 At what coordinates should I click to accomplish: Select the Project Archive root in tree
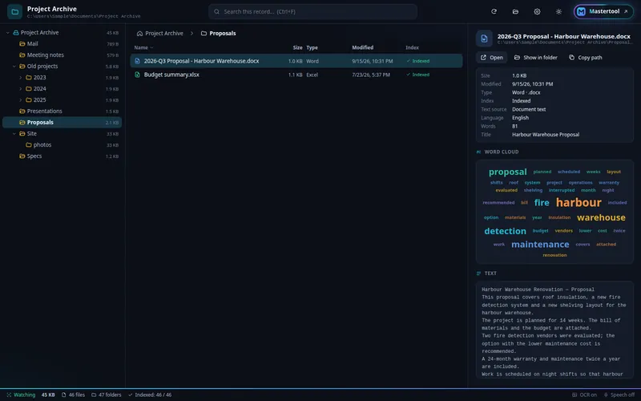click(x=62, y=33)
